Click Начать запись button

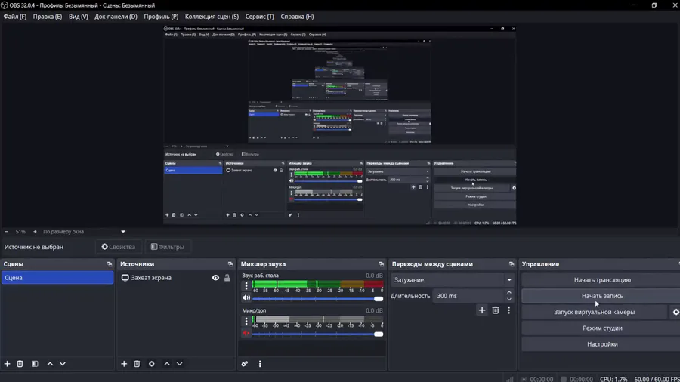point(602,296)
